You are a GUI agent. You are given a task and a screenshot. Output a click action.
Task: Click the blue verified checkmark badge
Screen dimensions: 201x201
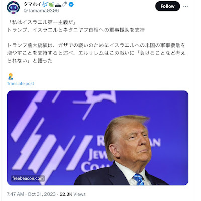coord(71,5)
